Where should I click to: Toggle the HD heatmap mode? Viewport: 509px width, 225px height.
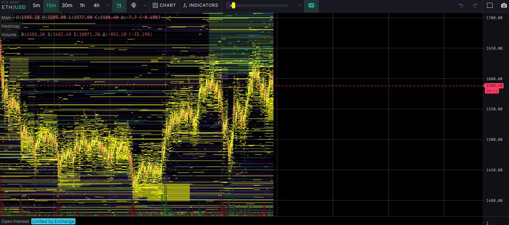[311, 6]
